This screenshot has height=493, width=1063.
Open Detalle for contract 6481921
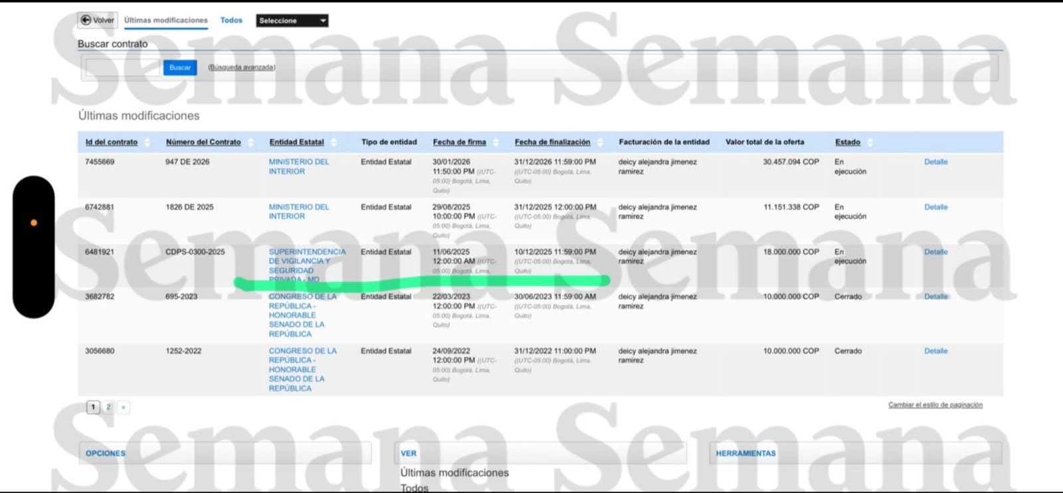point(935,252)
